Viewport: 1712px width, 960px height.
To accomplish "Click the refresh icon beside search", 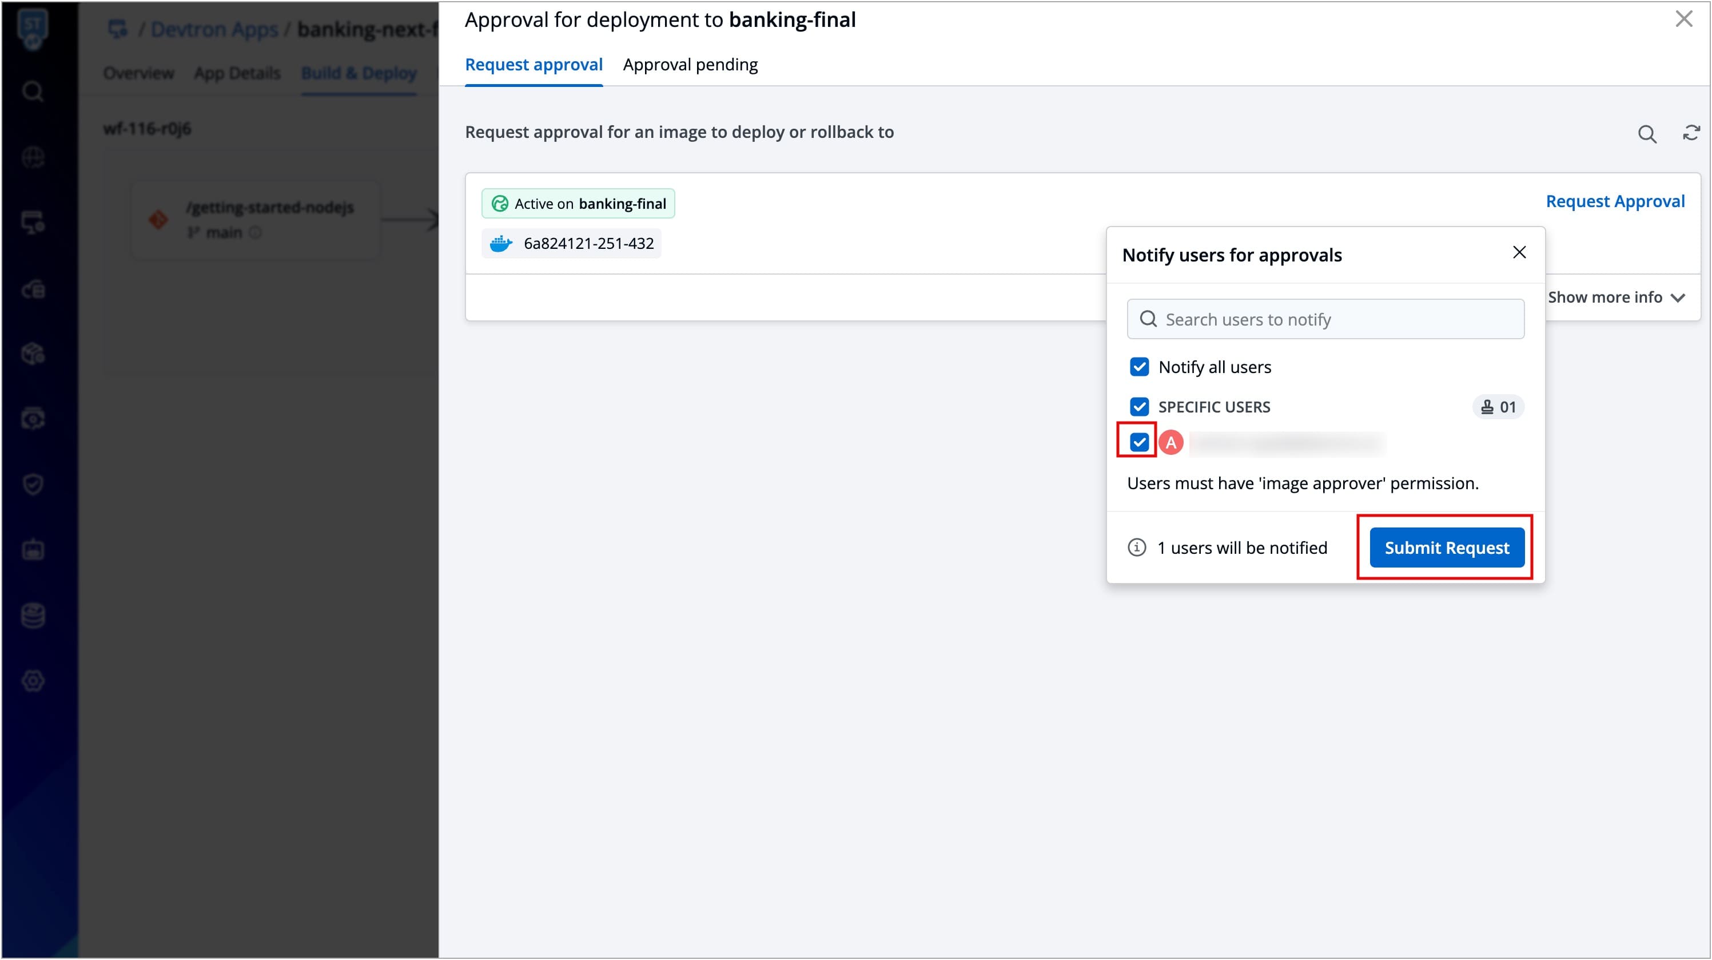I will click(x=1691, y=133).
